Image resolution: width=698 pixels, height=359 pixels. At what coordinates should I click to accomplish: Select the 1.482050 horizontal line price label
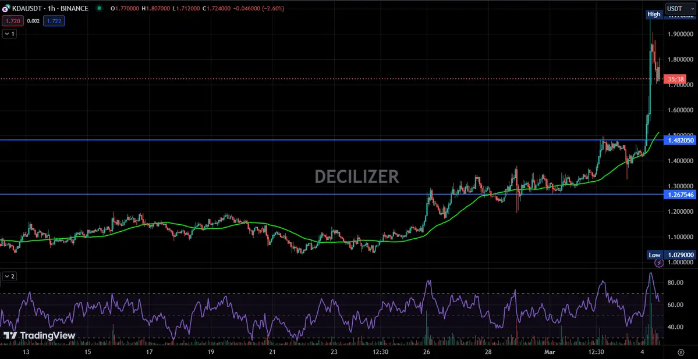click(x=680, y=141)
